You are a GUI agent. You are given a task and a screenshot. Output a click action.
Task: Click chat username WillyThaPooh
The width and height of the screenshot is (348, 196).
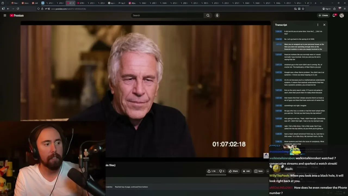point(279,176)
